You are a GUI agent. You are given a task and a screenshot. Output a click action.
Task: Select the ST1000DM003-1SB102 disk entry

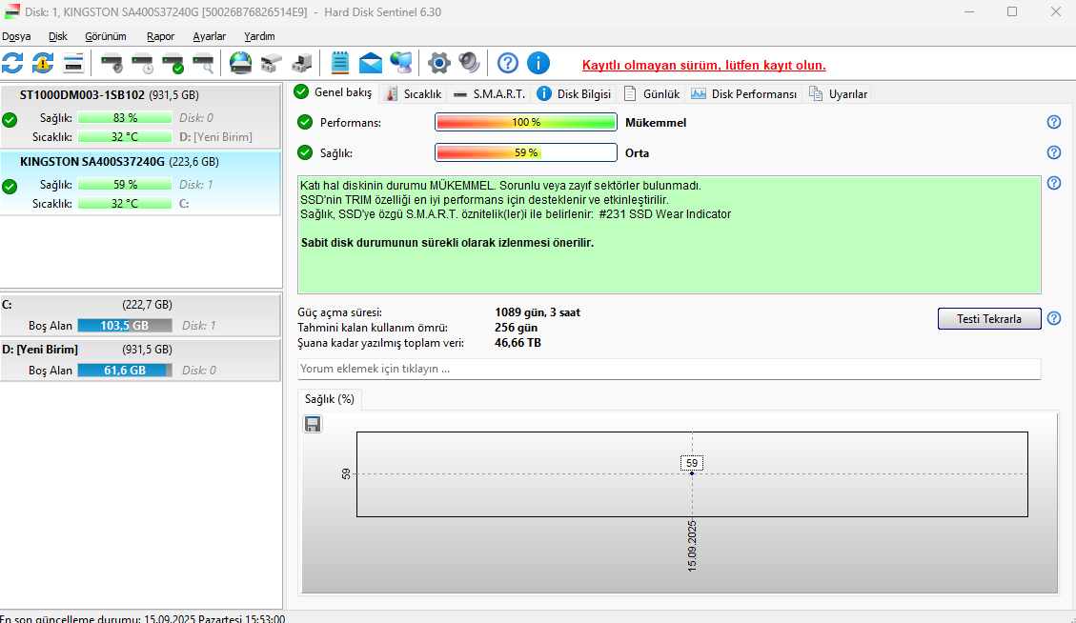[x=141, y=116]
